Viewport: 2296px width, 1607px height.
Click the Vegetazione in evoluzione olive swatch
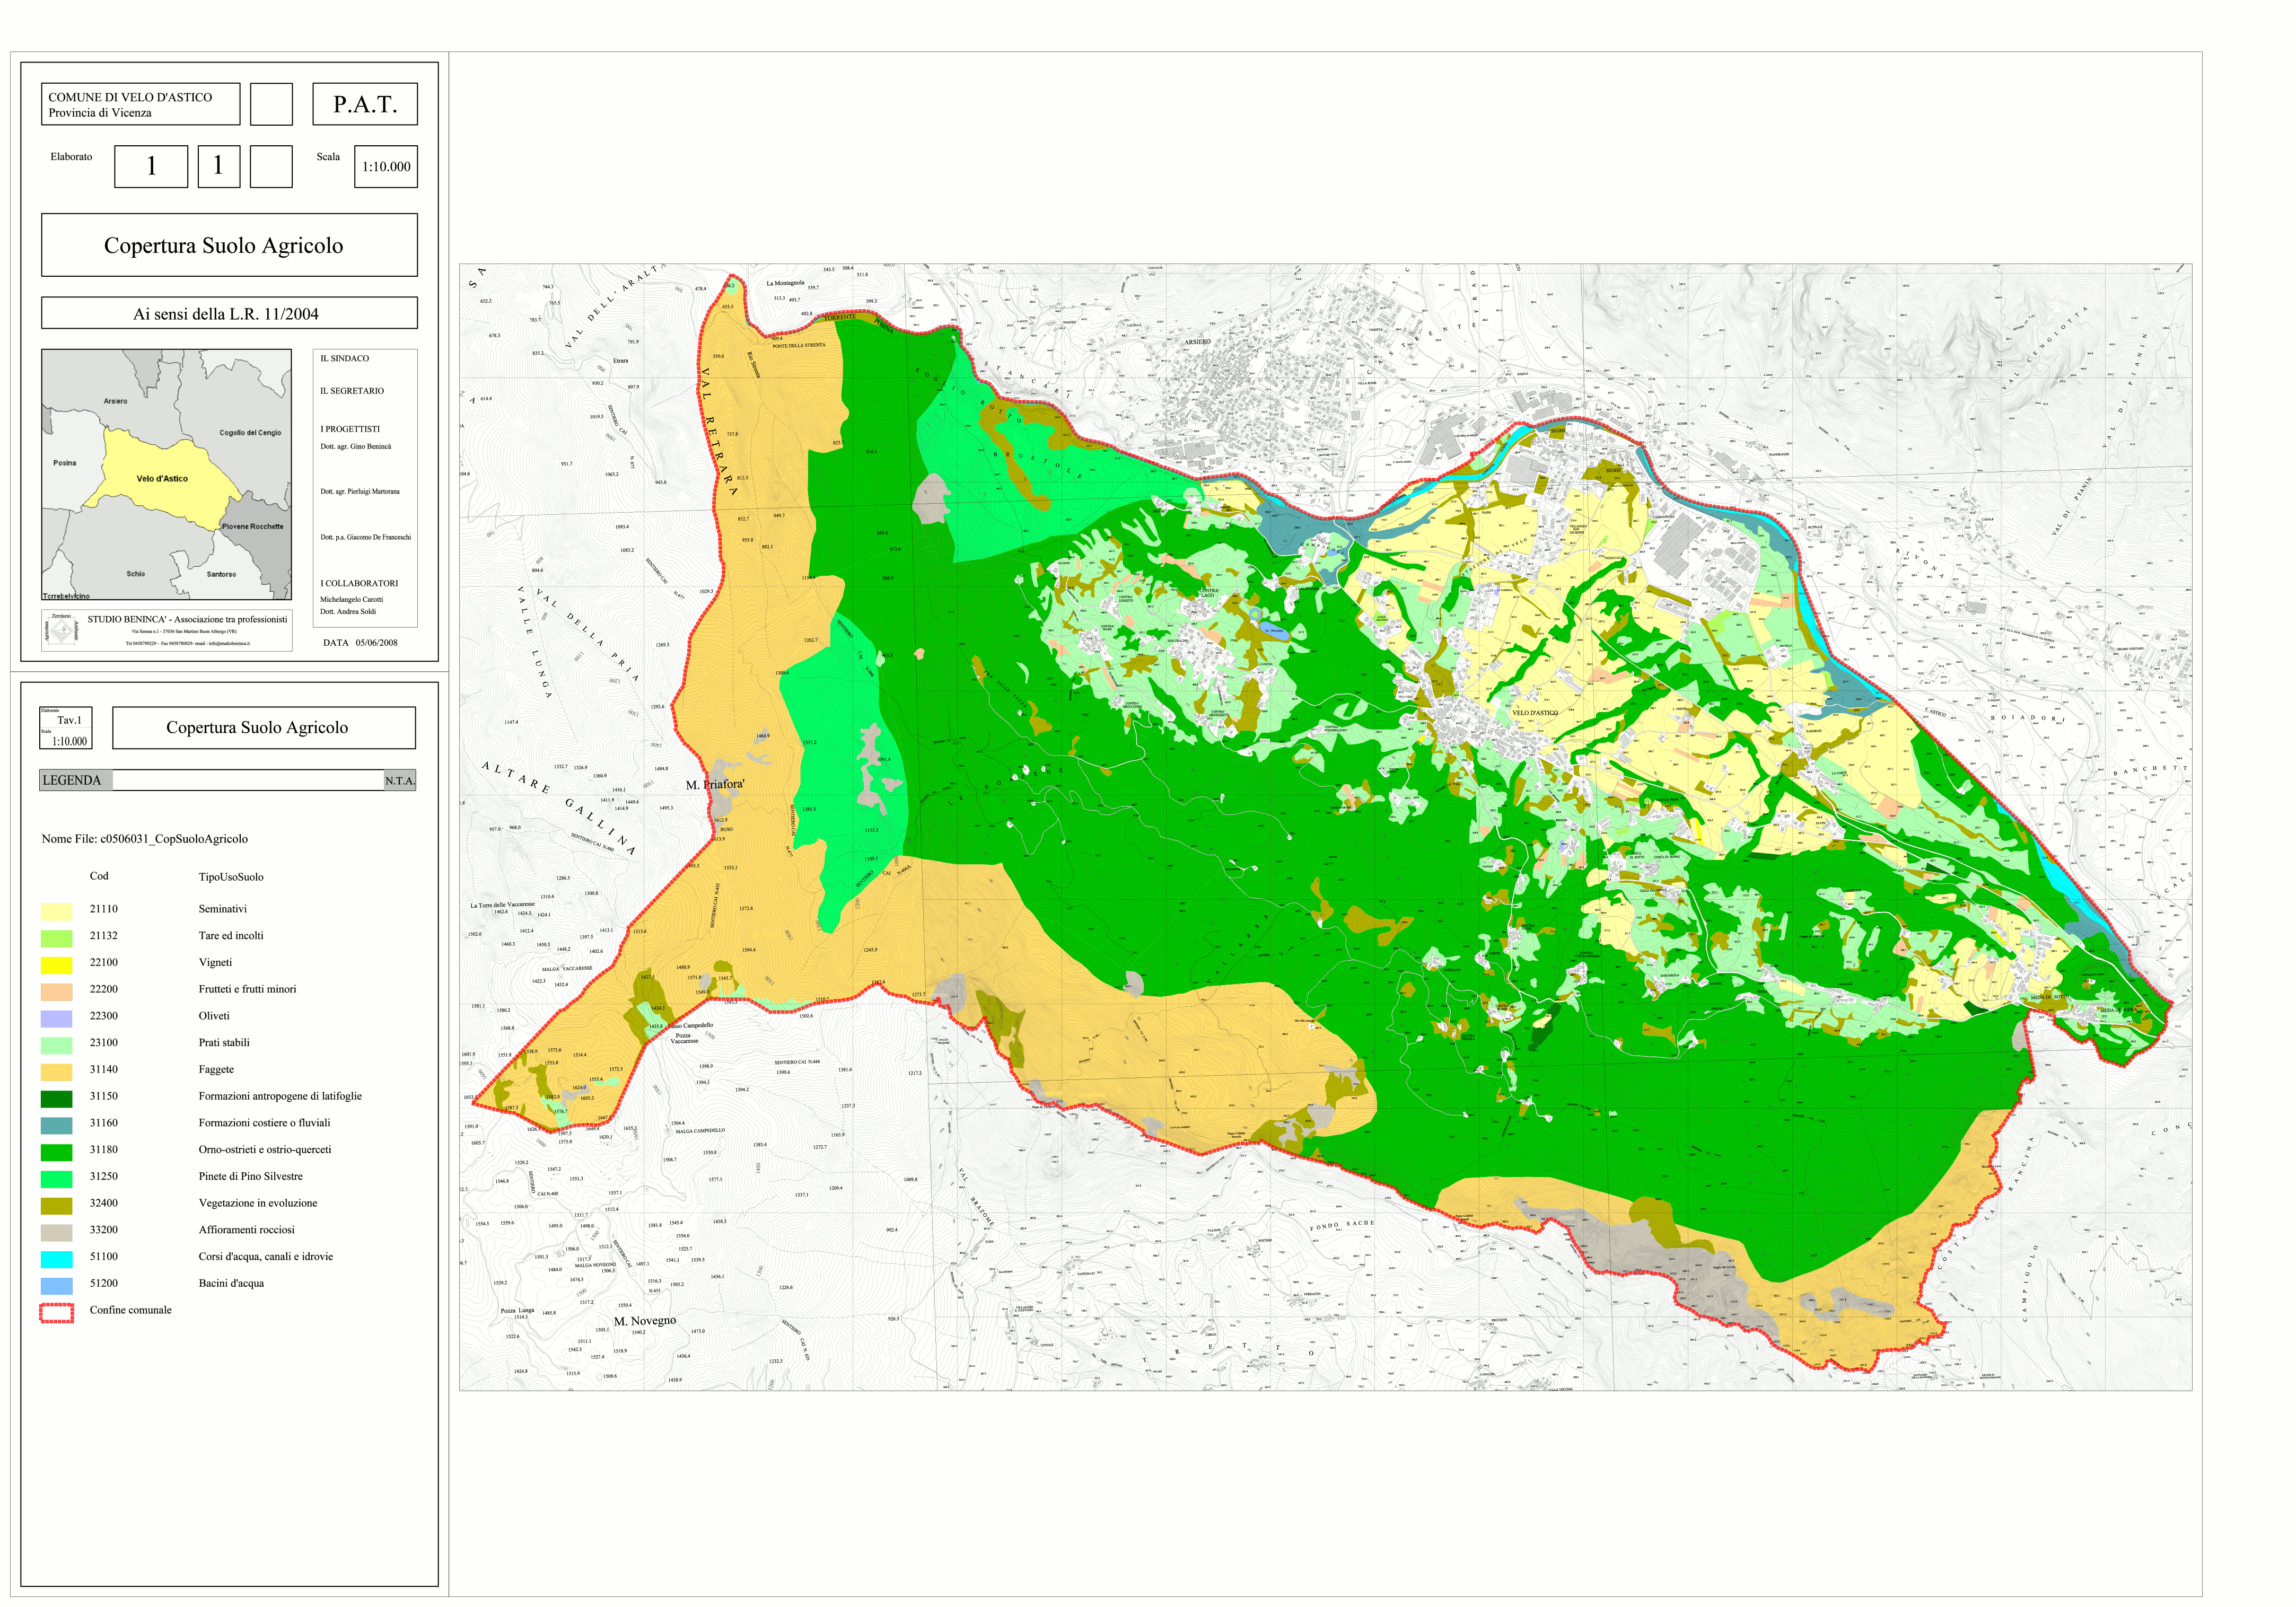[x=56, y=1205]
